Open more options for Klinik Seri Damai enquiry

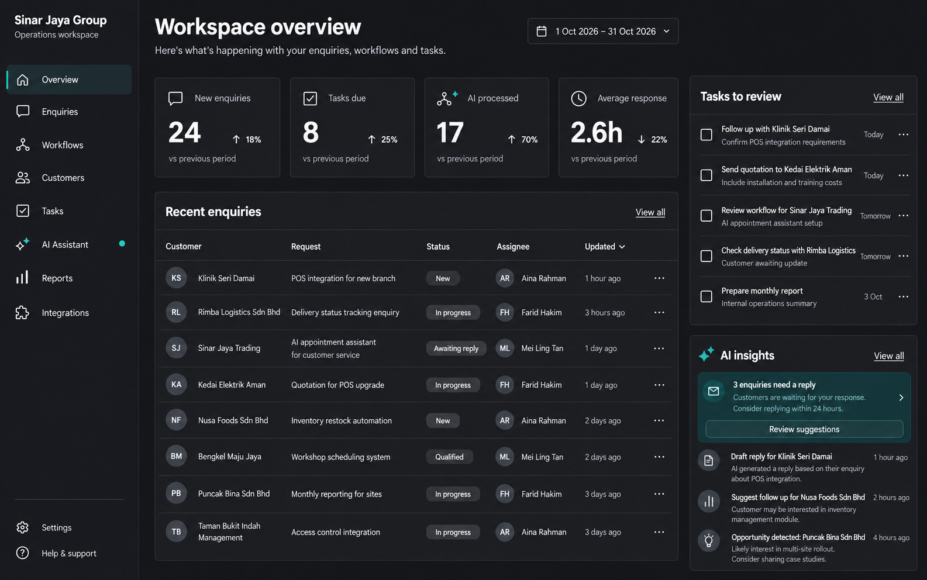[659, 278]
